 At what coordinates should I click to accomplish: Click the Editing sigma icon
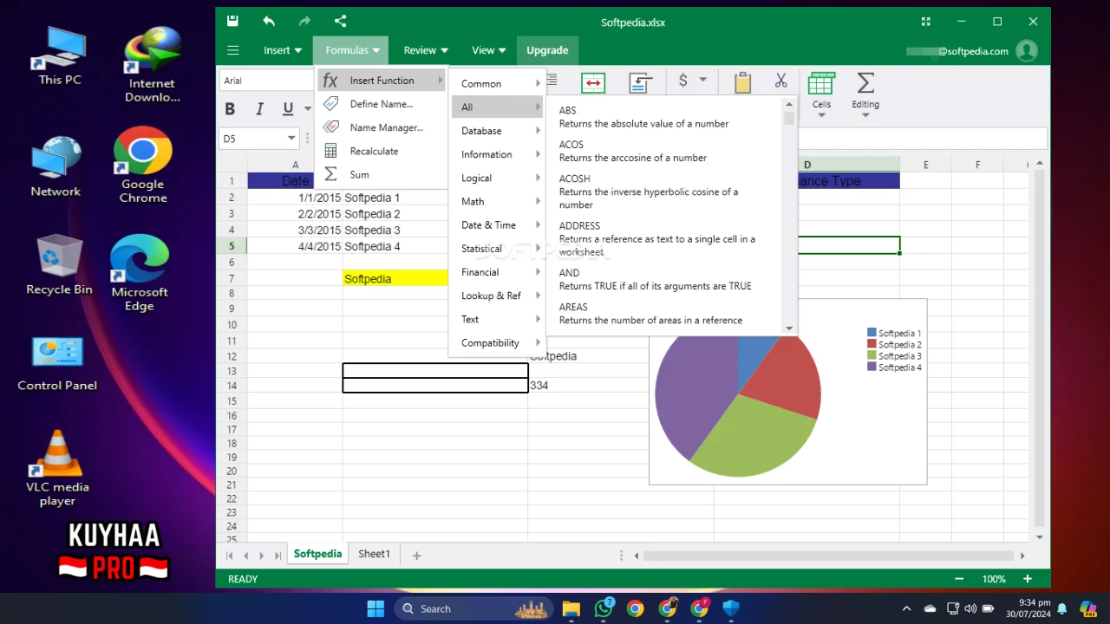point(865,83)
